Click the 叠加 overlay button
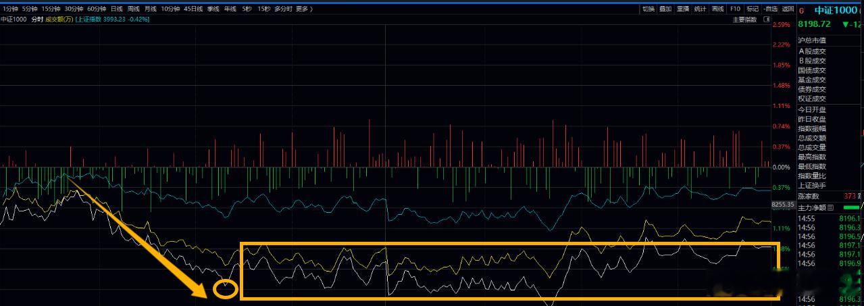Viewport: 864px width, 306px height. pyautogui.click(x=665, y=9)
